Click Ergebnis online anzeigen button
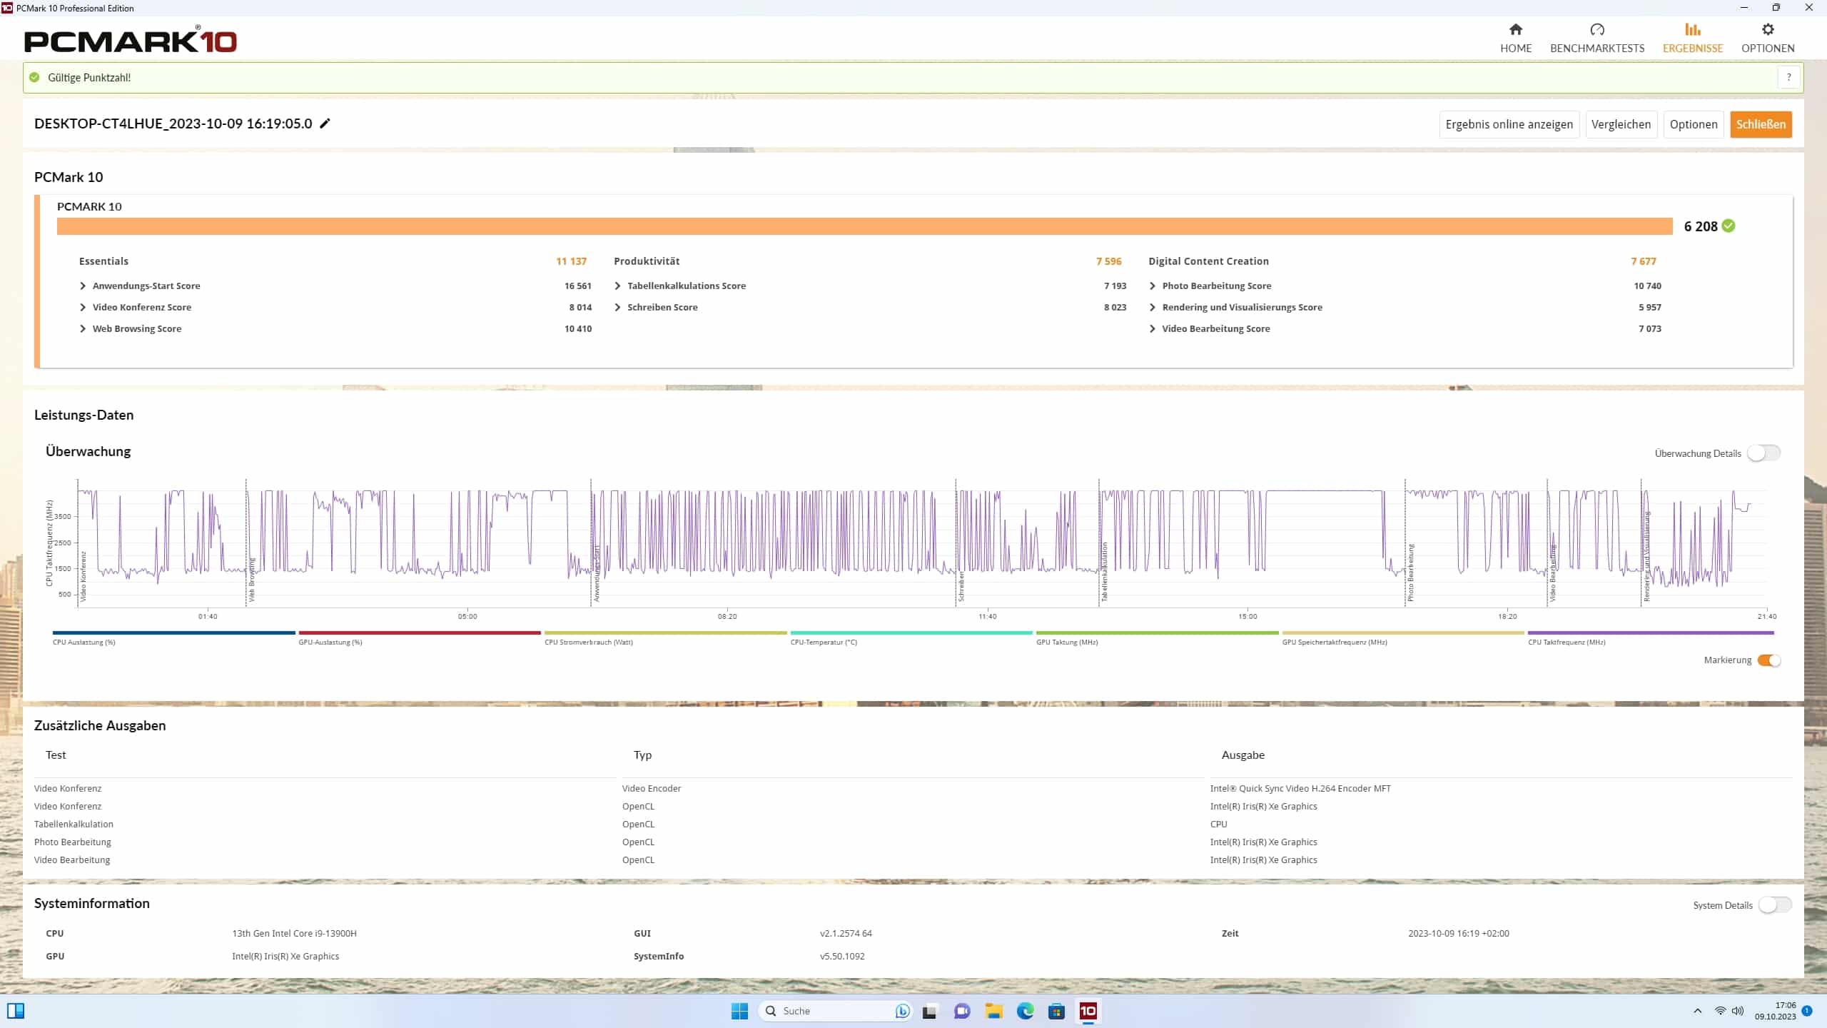Image resolution: width=1827 pixels, height=1028 pixels. (x=1509, y=124)
